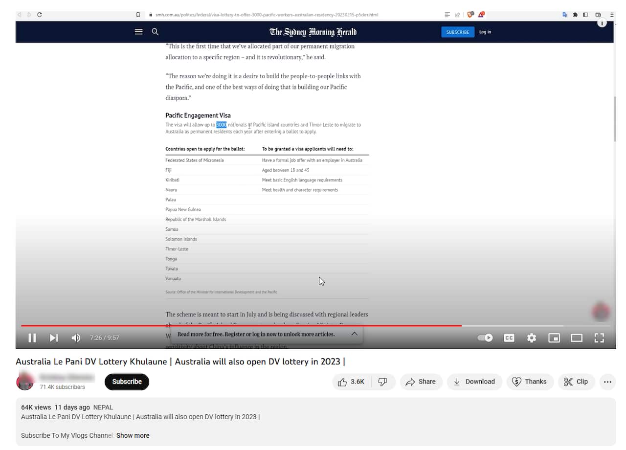Expand the description via Show more
Screen dimensions: 626x450
coord(133,435)
